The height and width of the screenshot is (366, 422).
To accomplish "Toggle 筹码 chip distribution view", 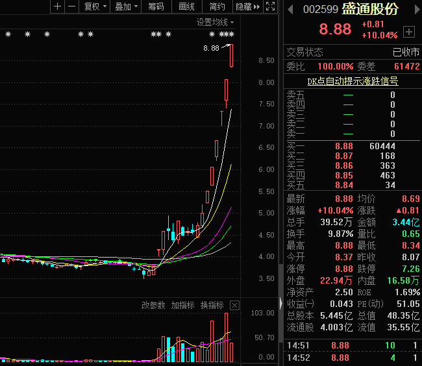I will (x=156, y=6).
